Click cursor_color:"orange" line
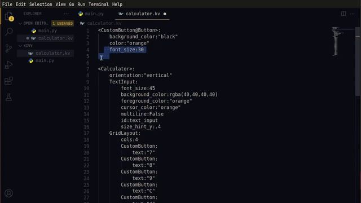This screenshot has width=361, height=203. (151, 108)
